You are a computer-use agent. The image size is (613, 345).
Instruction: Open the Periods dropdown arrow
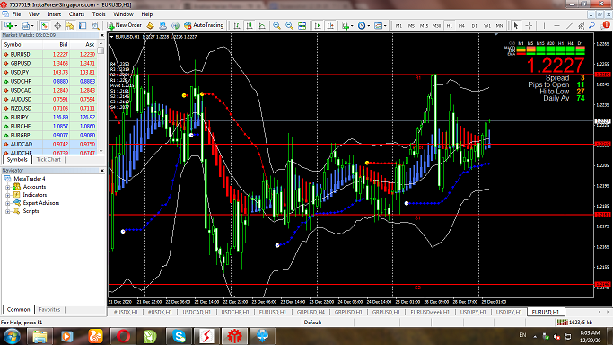tap(368, 26)
